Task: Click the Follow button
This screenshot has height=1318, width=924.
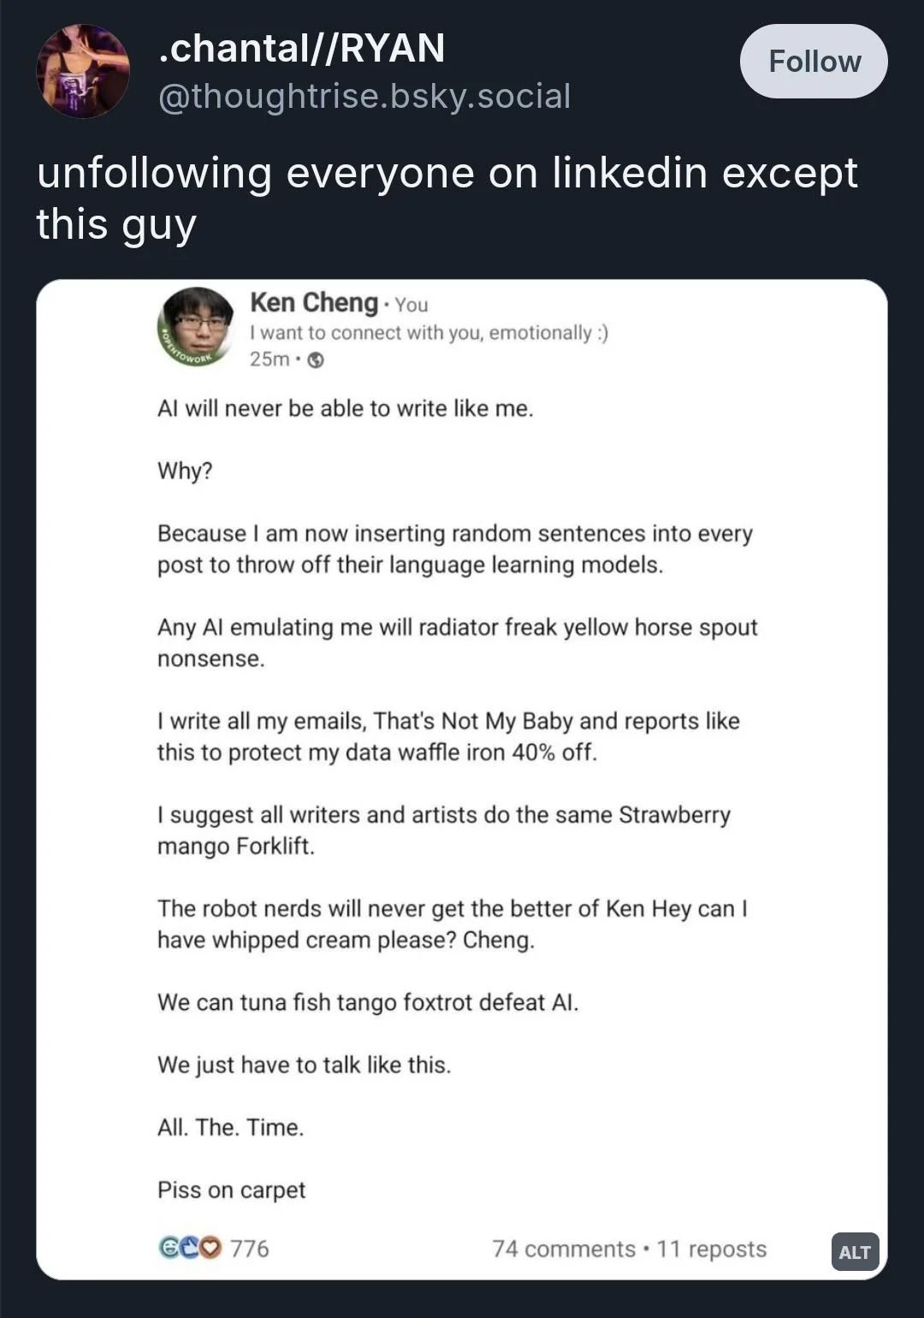Action: click(813, 62)
